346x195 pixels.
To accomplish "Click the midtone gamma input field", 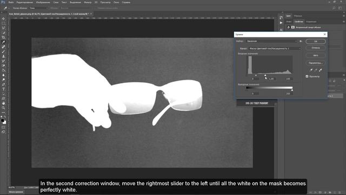I will (x=271, y=79).
